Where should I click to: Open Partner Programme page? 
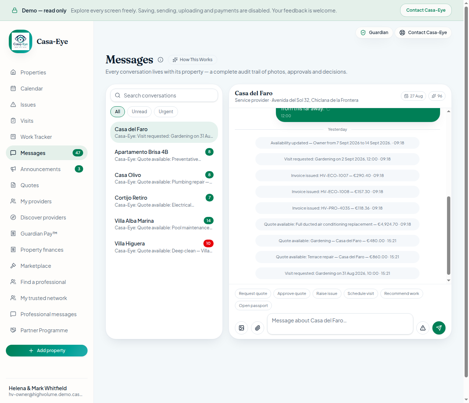(x=47, y=330)
